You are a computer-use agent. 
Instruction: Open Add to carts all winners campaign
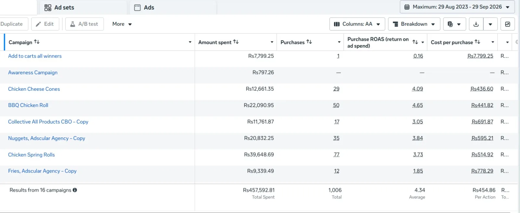coord(35,56)
